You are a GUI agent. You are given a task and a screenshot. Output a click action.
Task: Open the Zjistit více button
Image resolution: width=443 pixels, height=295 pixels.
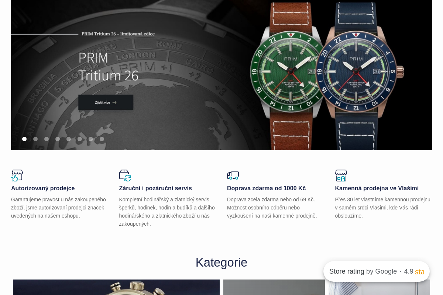pos(106,103)
